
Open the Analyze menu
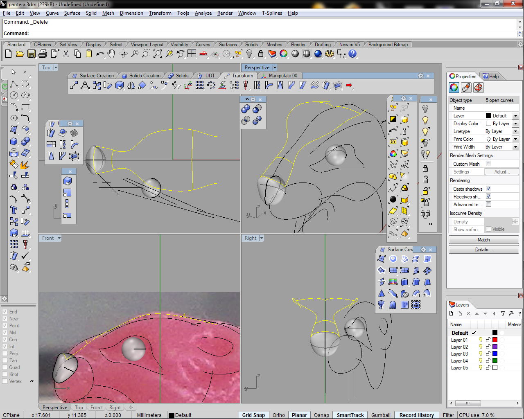click(203, 13)
